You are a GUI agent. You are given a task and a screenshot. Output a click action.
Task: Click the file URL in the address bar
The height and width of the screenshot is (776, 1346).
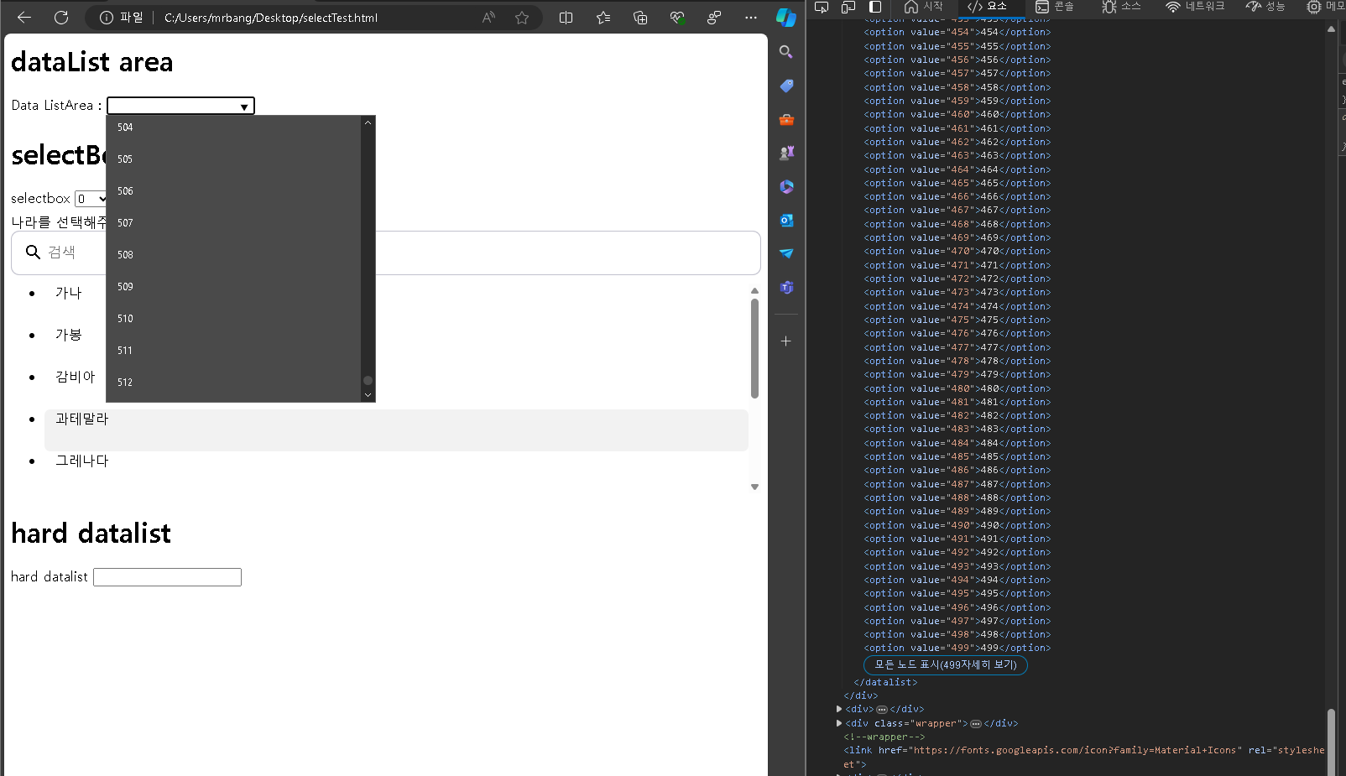[x=271, y=18]
